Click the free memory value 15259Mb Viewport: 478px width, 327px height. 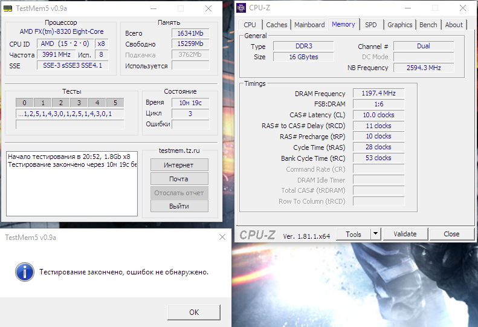(x=190, y=44)
